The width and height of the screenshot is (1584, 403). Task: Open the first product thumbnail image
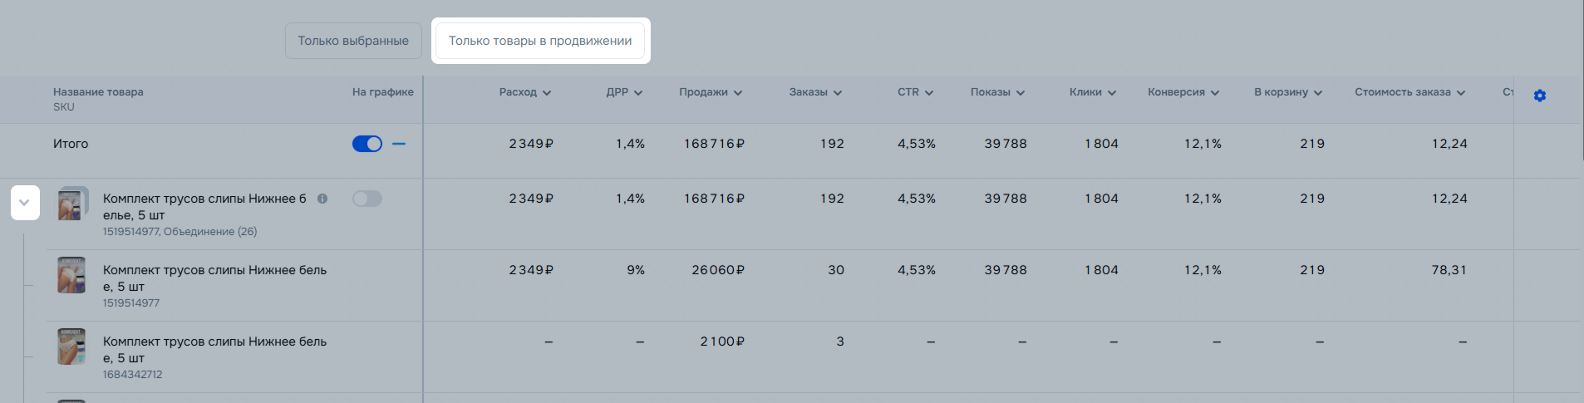pyautogui.click(x=71, y=204)
